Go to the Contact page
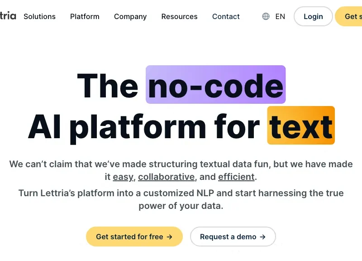The width and height of the screenshot is (362, 261). click(226, 16)
